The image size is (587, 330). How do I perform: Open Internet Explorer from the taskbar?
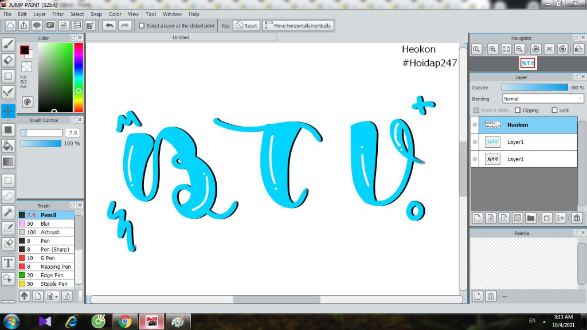(x=72, y=321)
